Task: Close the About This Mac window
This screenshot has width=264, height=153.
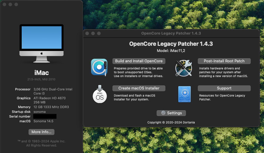Action: tap(4, 4)
